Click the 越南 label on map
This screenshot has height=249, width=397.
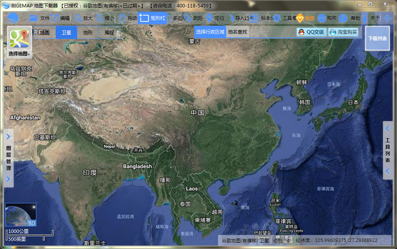(x=217, y=212)
